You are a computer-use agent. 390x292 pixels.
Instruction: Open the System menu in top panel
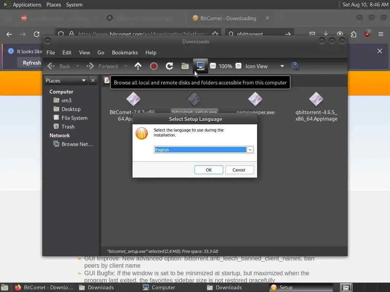click(74, 5)
